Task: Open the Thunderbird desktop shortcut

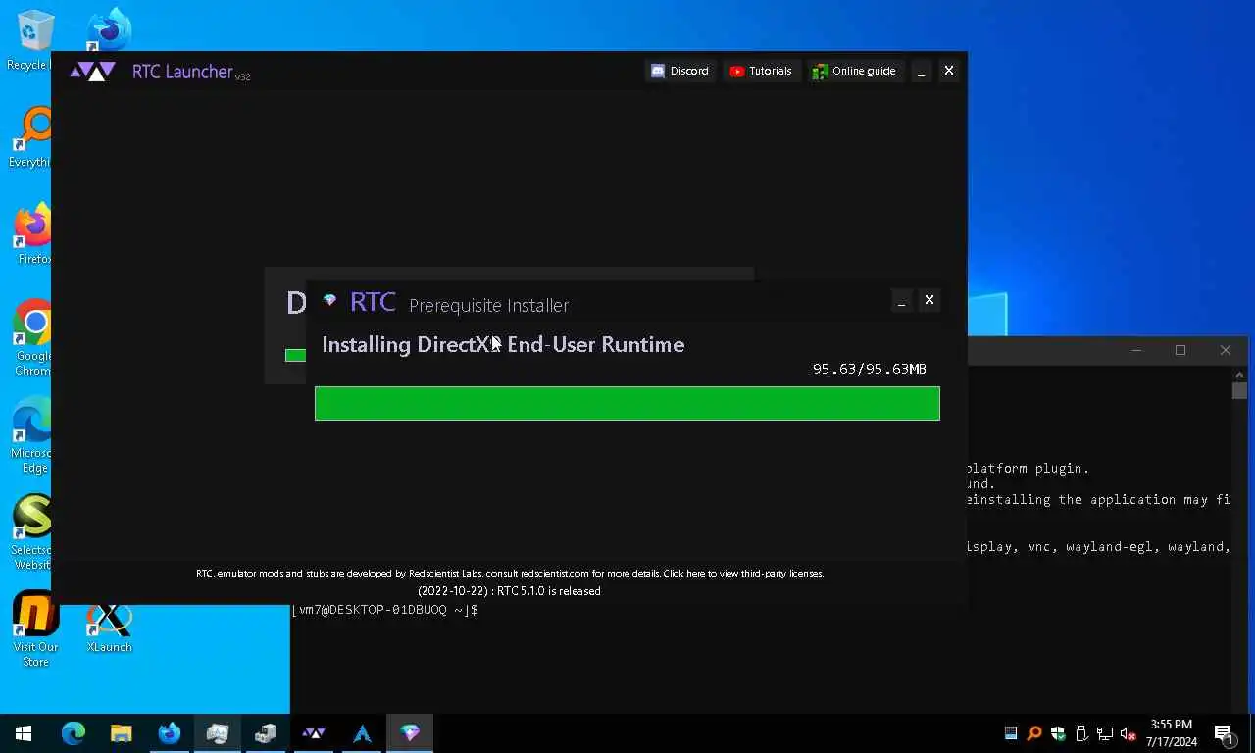Action: point(109,31)
